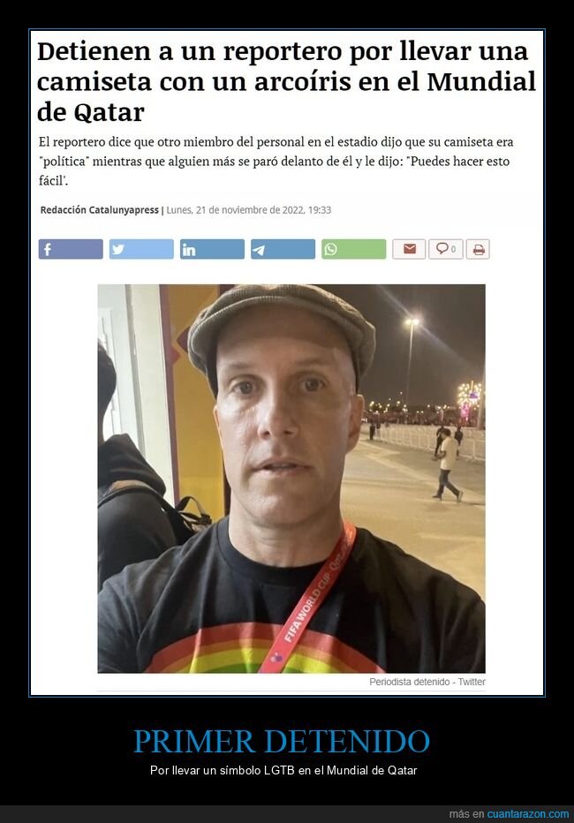Click the publication date Lunes, 21 de noviembre
The height and width of the screenshot is (823, 574).
click(x=249, y=210)
